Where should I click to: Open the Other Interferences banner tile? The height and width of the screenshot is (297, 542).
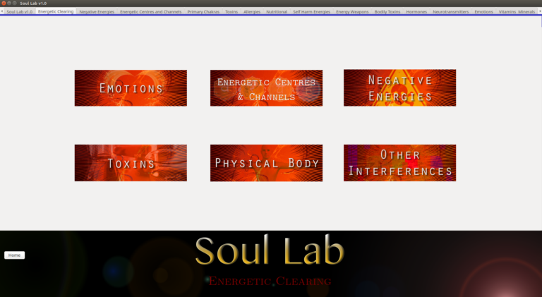pyautogui.click(x=399, y=163)
